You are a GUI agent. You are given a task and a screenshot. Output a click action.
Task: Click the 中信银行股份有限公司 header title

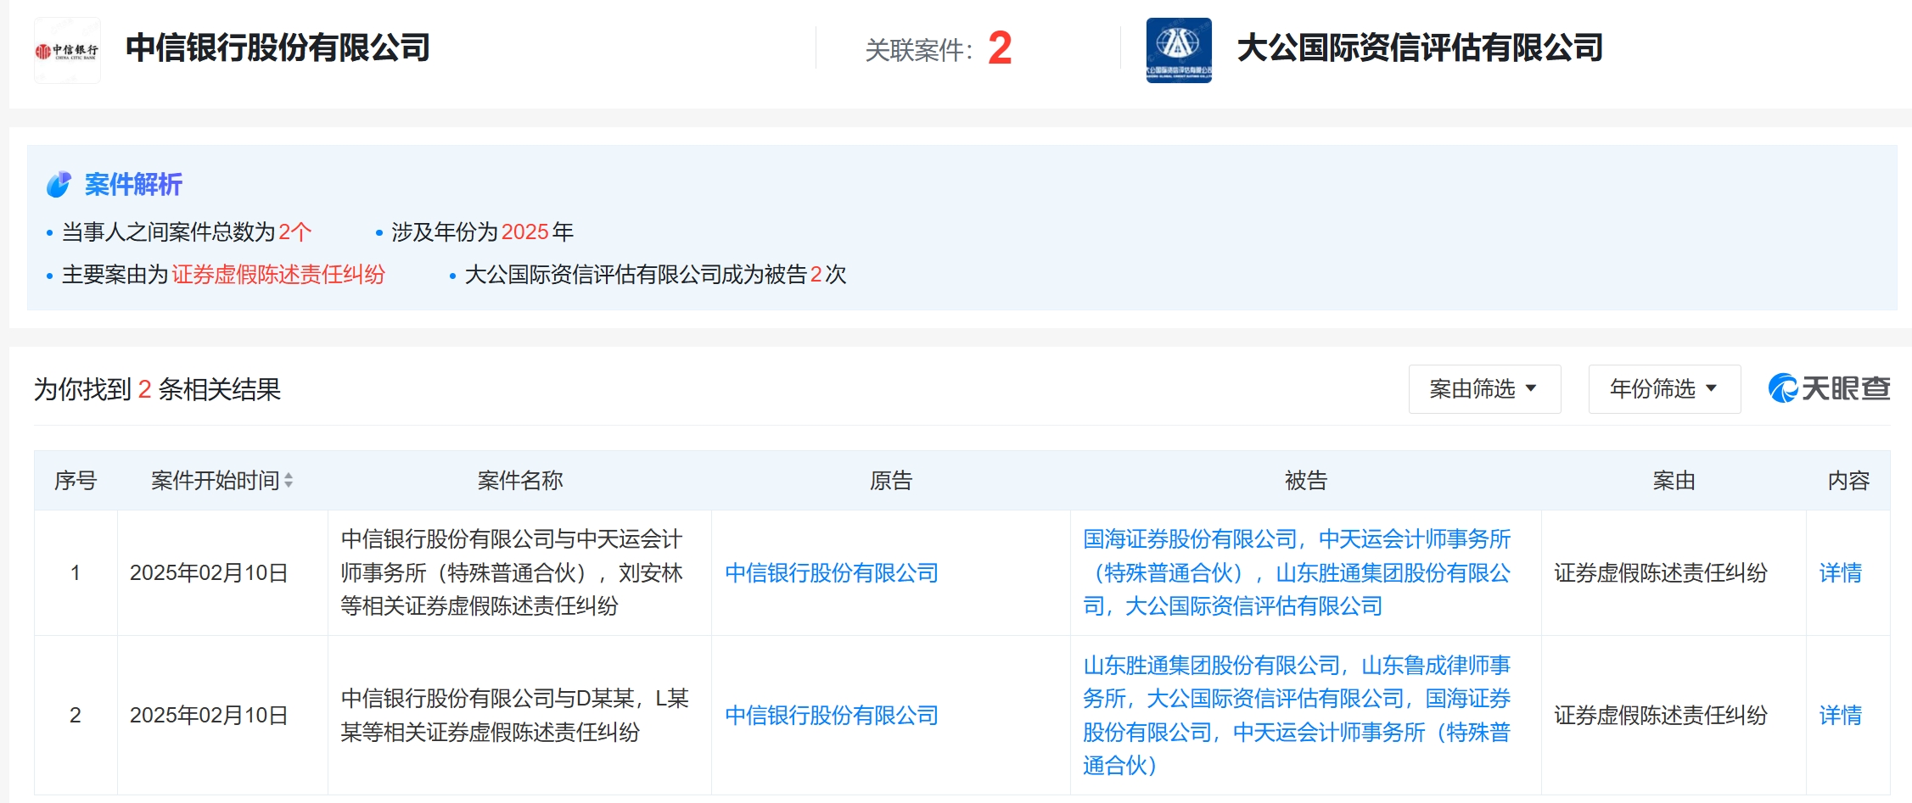click(x=278, y=47)
